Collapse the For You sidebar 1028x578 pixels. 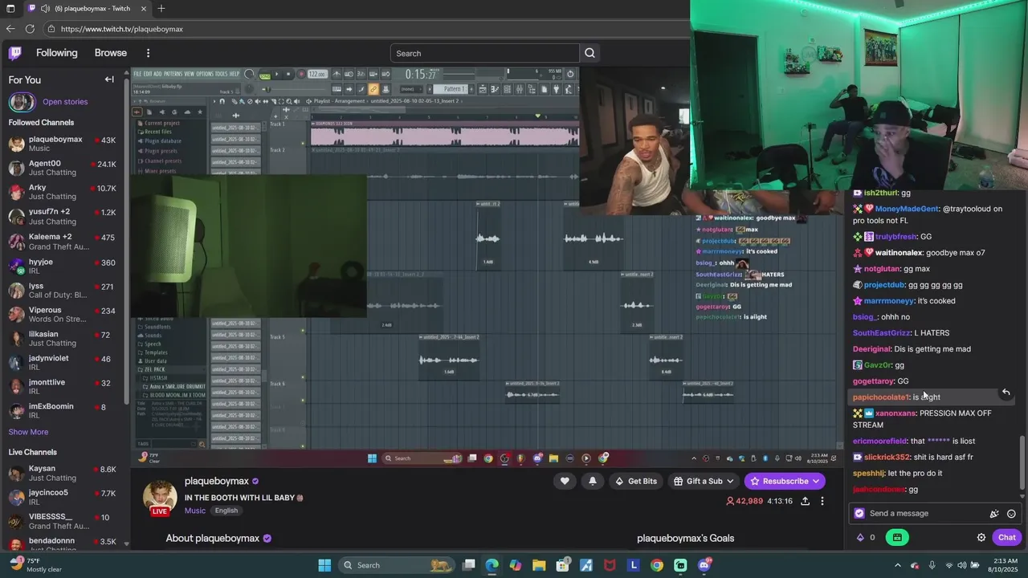coord(109,79)
